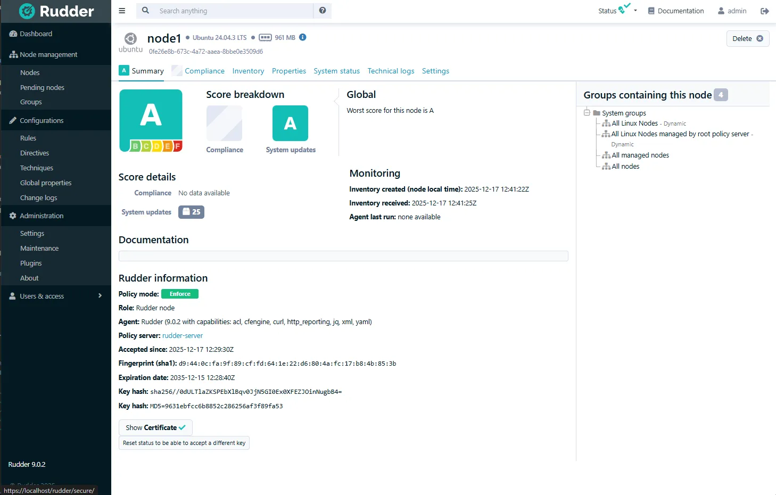Click the Rudder logo

pos(56,11)
